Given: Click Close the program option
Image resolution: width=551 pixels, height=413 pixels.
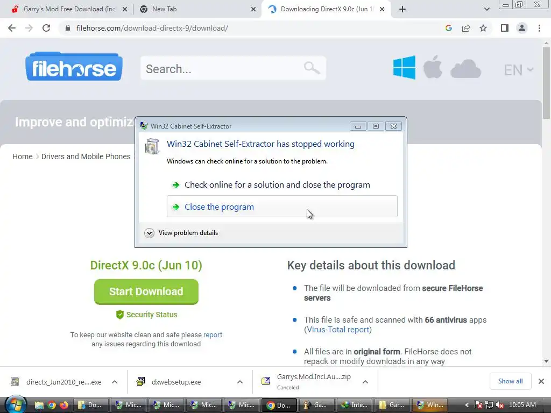Looking at the screenshot, I should coord(282,206).
